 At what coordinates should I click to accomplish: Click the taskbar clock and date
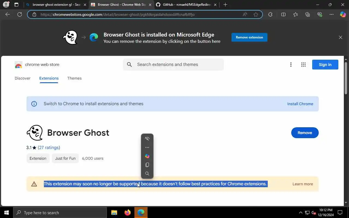(326, 213)
